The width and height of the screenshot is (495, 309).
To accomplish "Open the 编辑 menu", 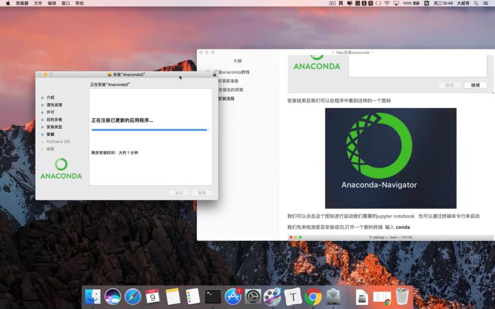I will point(52,3).
